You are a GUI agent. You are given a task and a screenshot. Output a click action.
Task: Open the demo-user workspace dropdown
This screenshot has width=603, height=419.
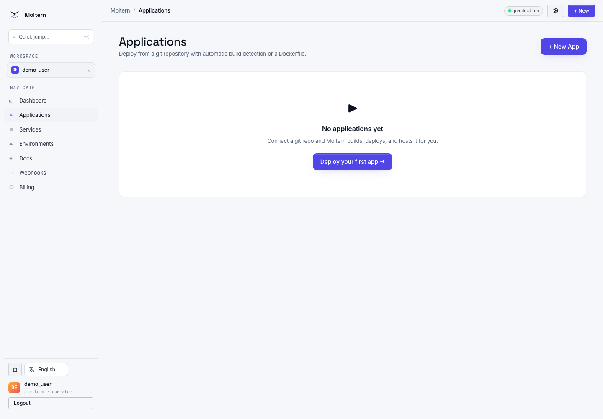click(x=51, y=70)
